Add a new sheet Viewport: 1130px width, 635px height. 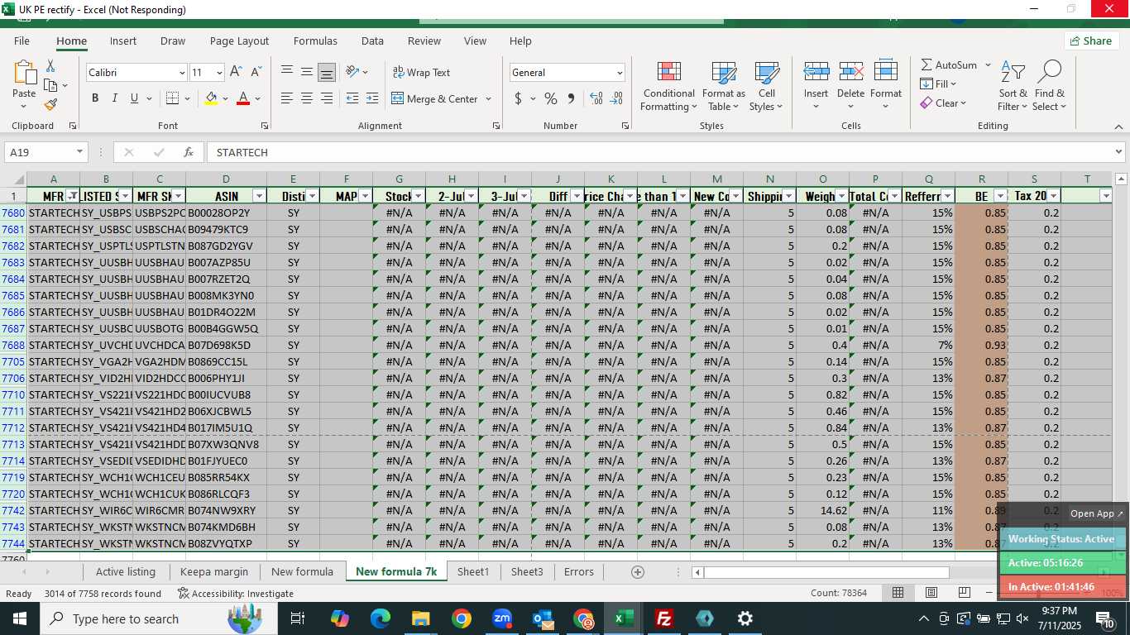[637, 571]
